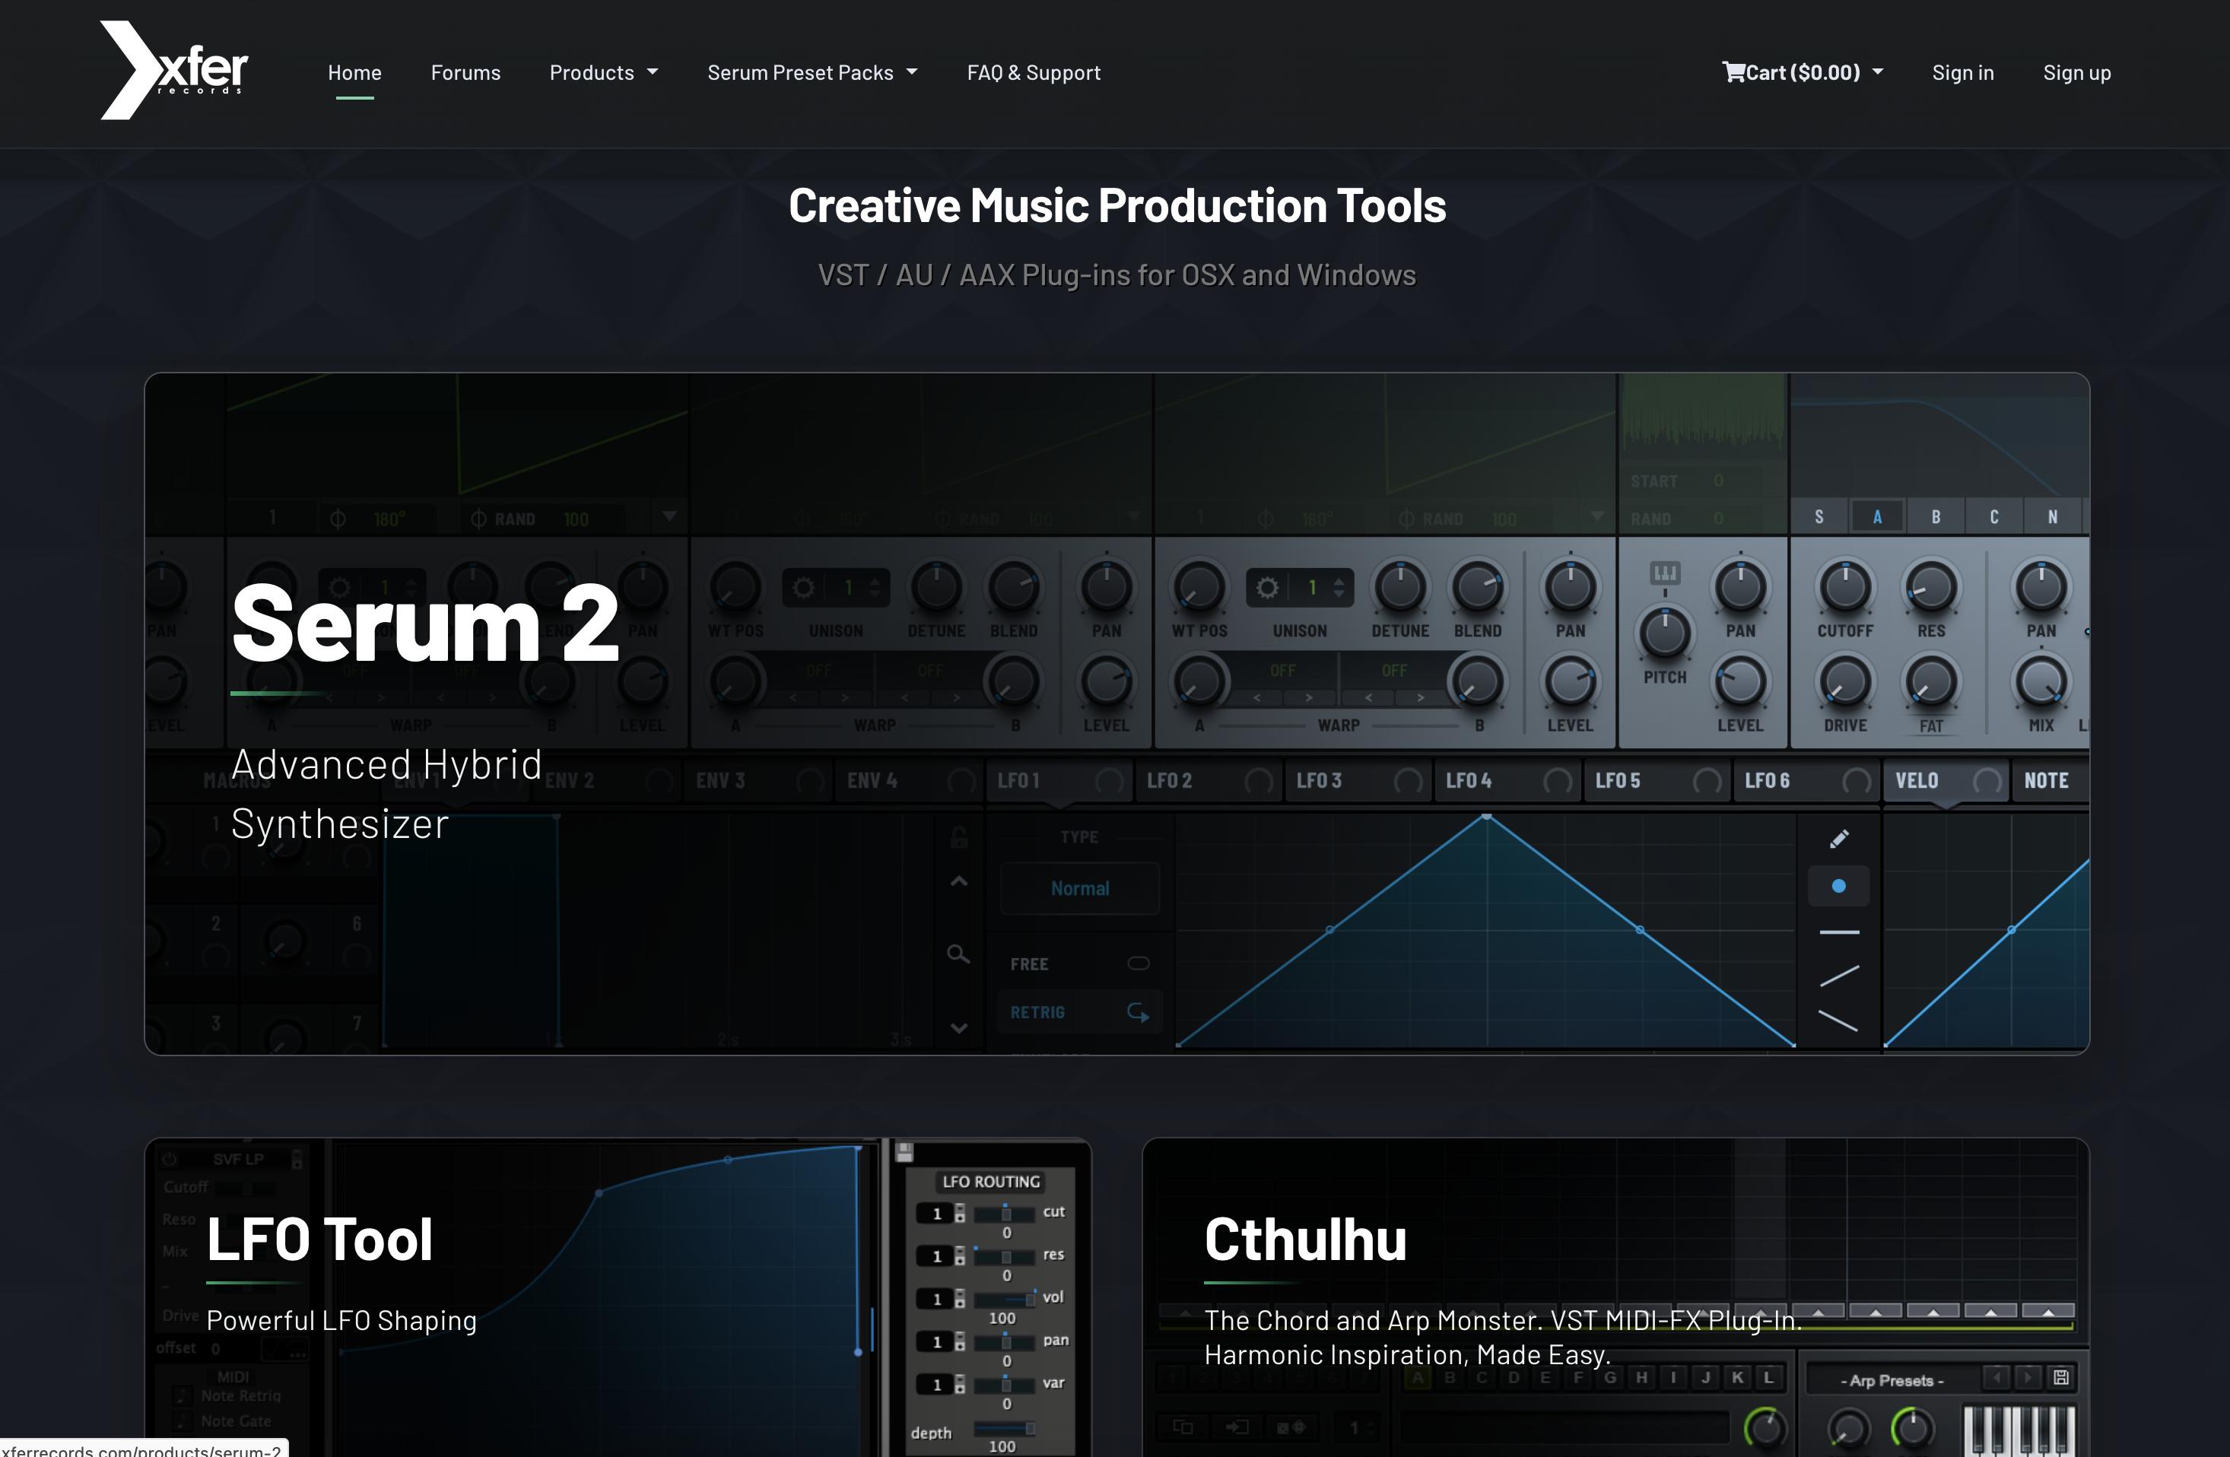The width and height of the screenshot is (2230, 1457).
Task: Click the keyboard icon above PITCH knob
Action: click(1664, 573)
